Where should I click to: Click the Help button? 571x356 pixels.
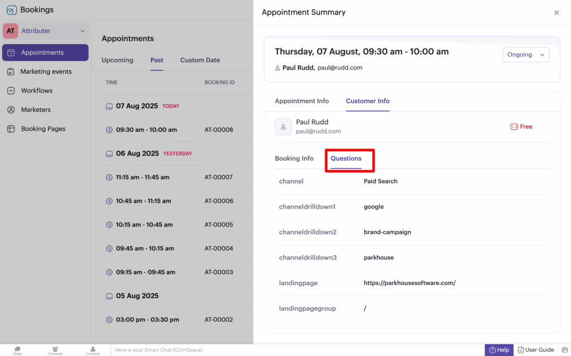point(499,350)
